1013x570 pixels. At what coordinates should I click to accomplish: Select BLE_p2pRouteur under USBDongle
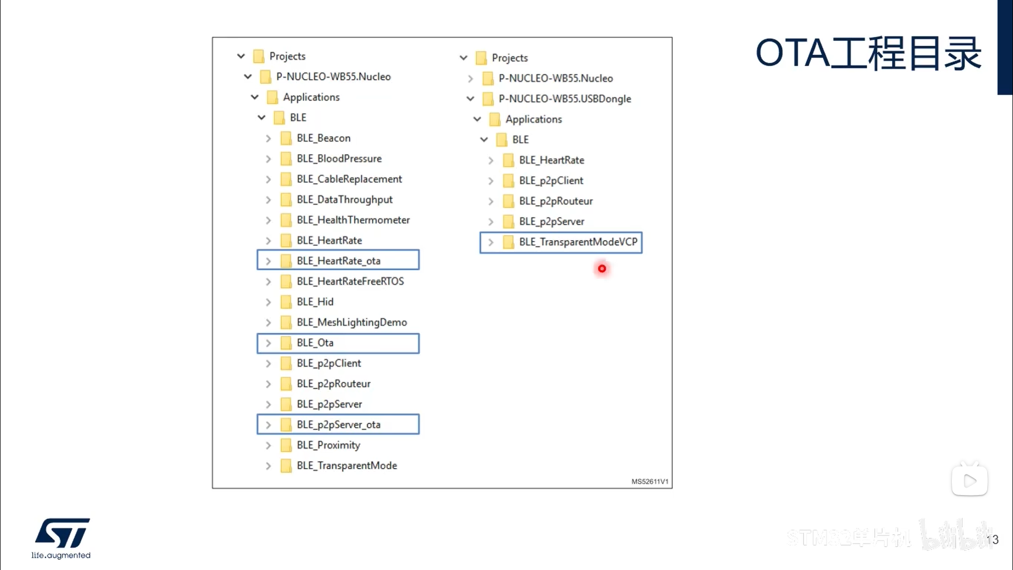click(556, 201)
